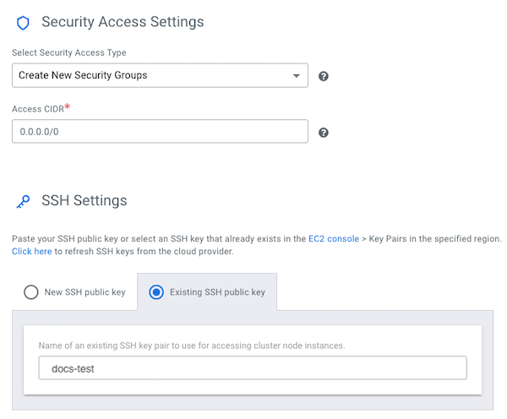Click here link to refresh SSH keys
Image resolution: width=507 pixels, height=419 pixels.
coord(31,252)
